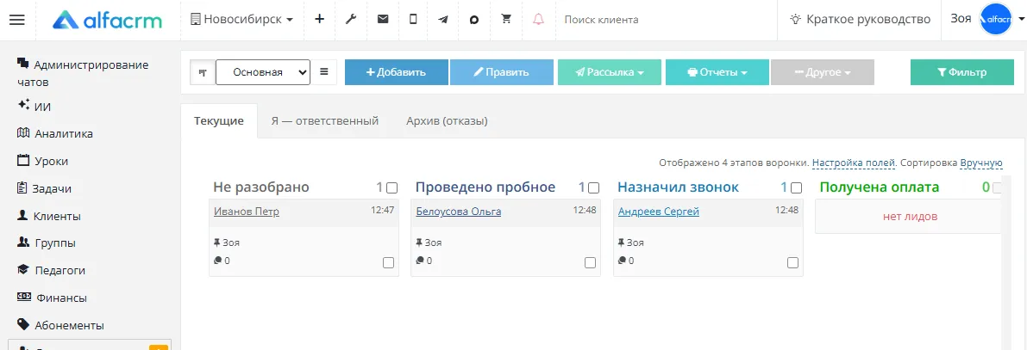Click the pin icon on Андреев Сергей card
Screen dimensions: 1027x350
[x=622, y=243]
